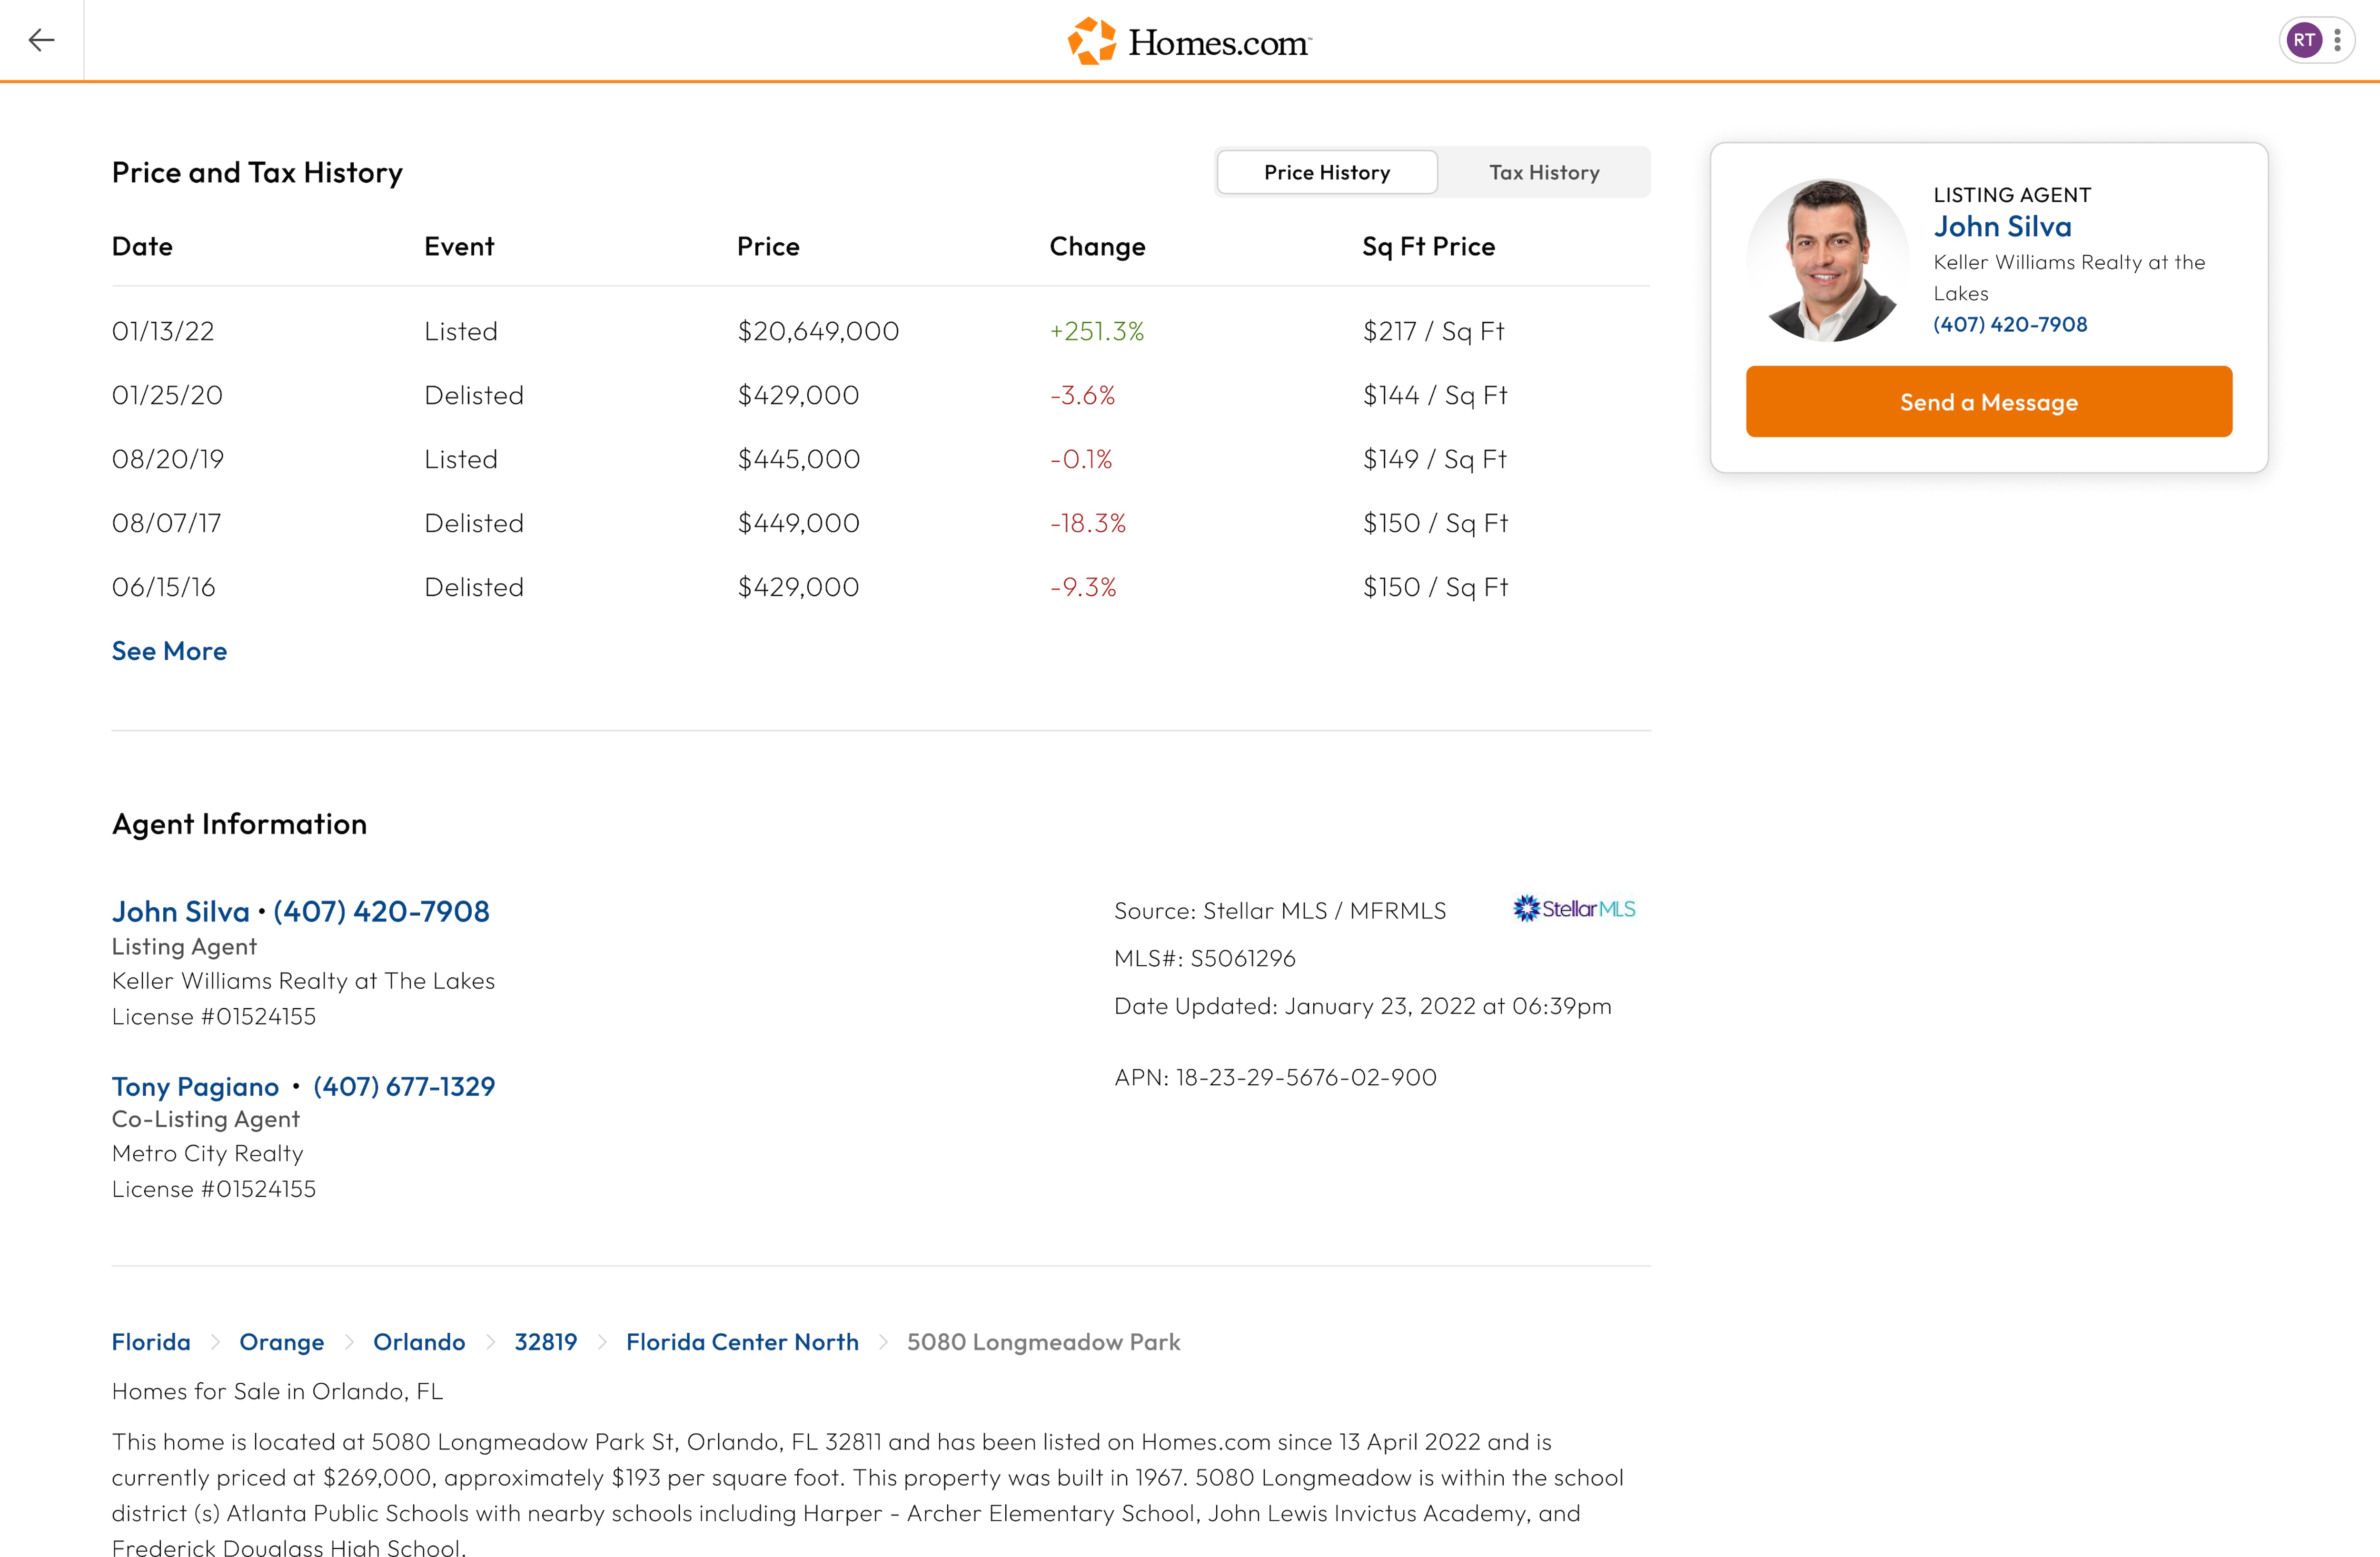Click the back arrow icon
This screenshot has height=1557, width=2380.
(x=41, y=40)
